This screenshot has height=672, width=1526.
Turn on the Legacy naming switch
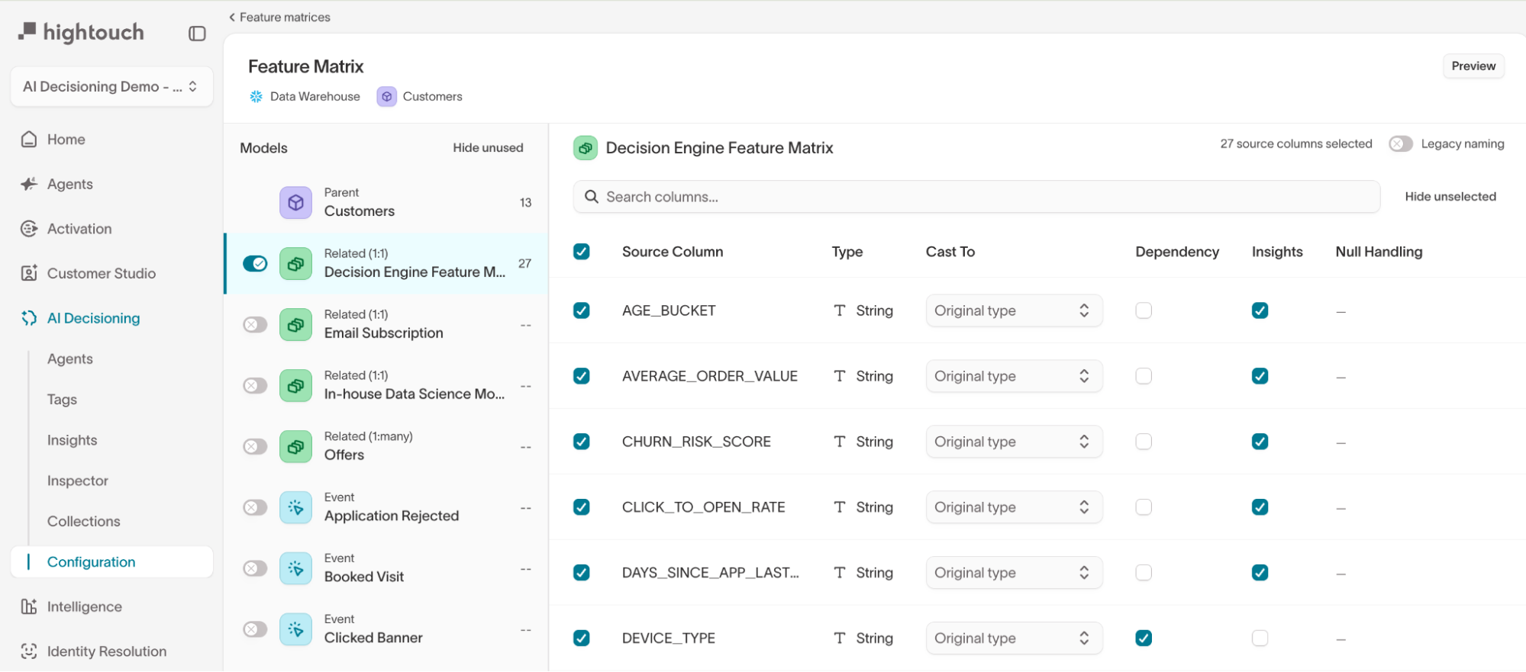1401,144
